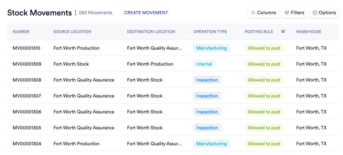Click Fort Worth Stock destination, row MV00001306
Screen dimensions: 343x155
tap(145, 112)
